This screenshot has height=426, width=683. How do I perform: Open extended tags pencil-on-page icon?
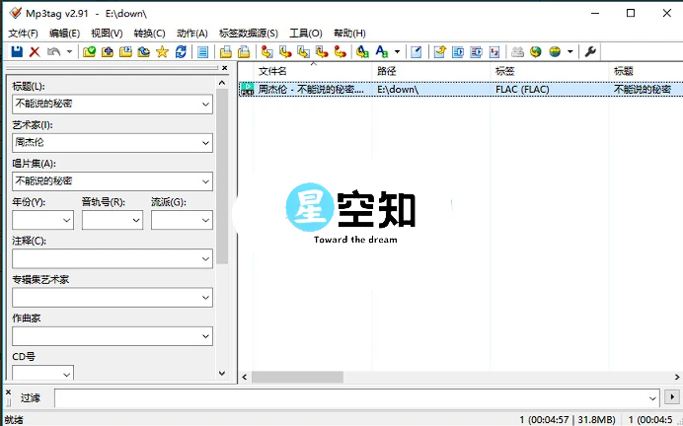tap(416, 52)
